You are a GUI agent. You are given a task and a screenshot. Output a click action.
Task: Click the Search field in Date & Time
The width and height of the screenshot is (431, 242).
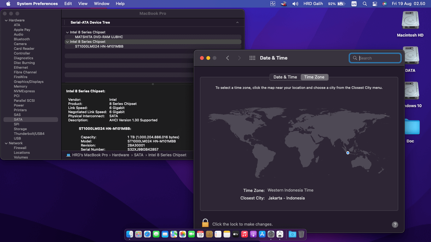coord(375,58)
